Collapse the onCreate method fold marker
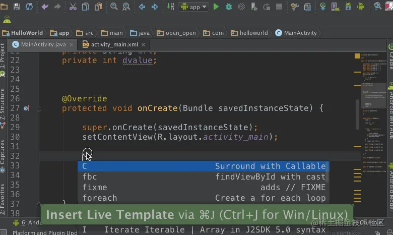This screenshot has width=393, height=235. 39,109
